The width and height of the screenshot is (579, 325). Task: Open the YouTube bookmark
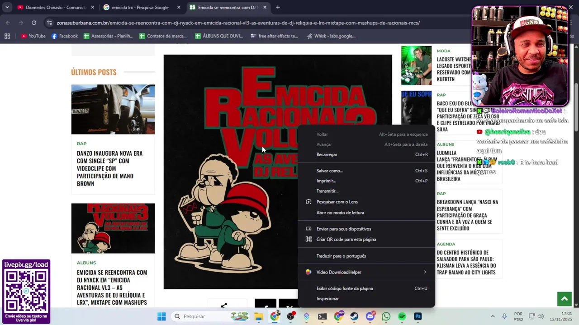[33, 36]
